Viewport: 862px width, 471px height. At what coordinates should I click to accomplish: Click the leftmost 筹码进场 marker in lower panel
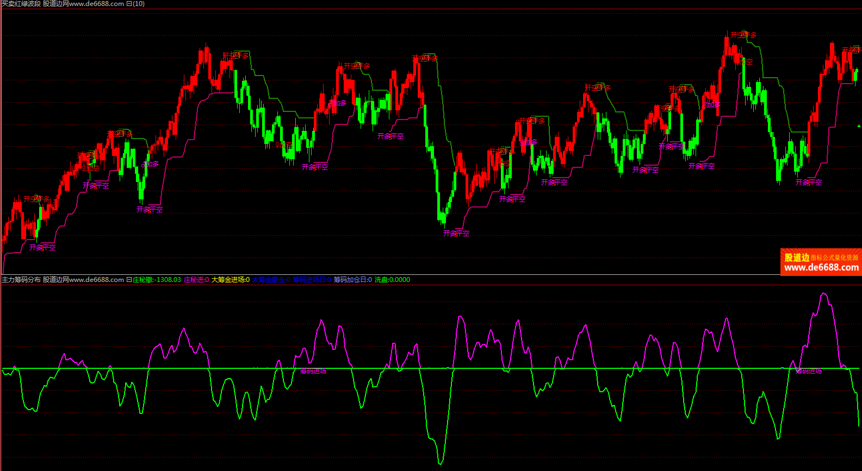pos(313,372)
